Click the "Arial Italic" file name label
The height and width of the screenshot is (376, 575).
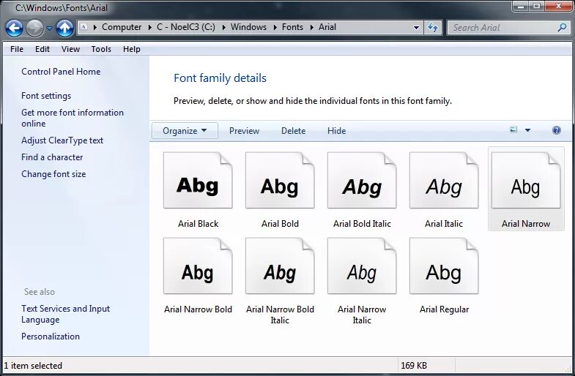pos(444,224)
